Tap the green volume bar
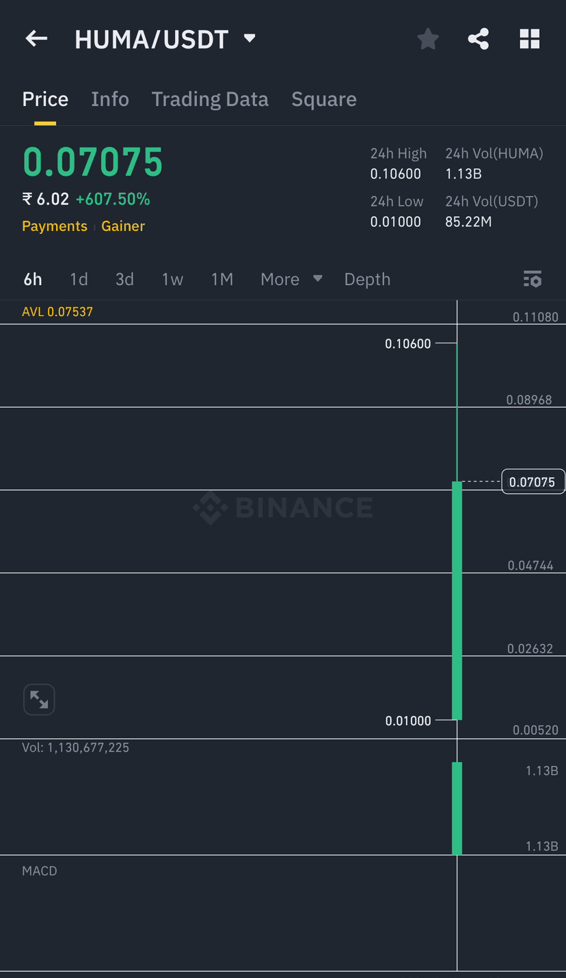Screen dimensions: 566x978 click(457, 808)
